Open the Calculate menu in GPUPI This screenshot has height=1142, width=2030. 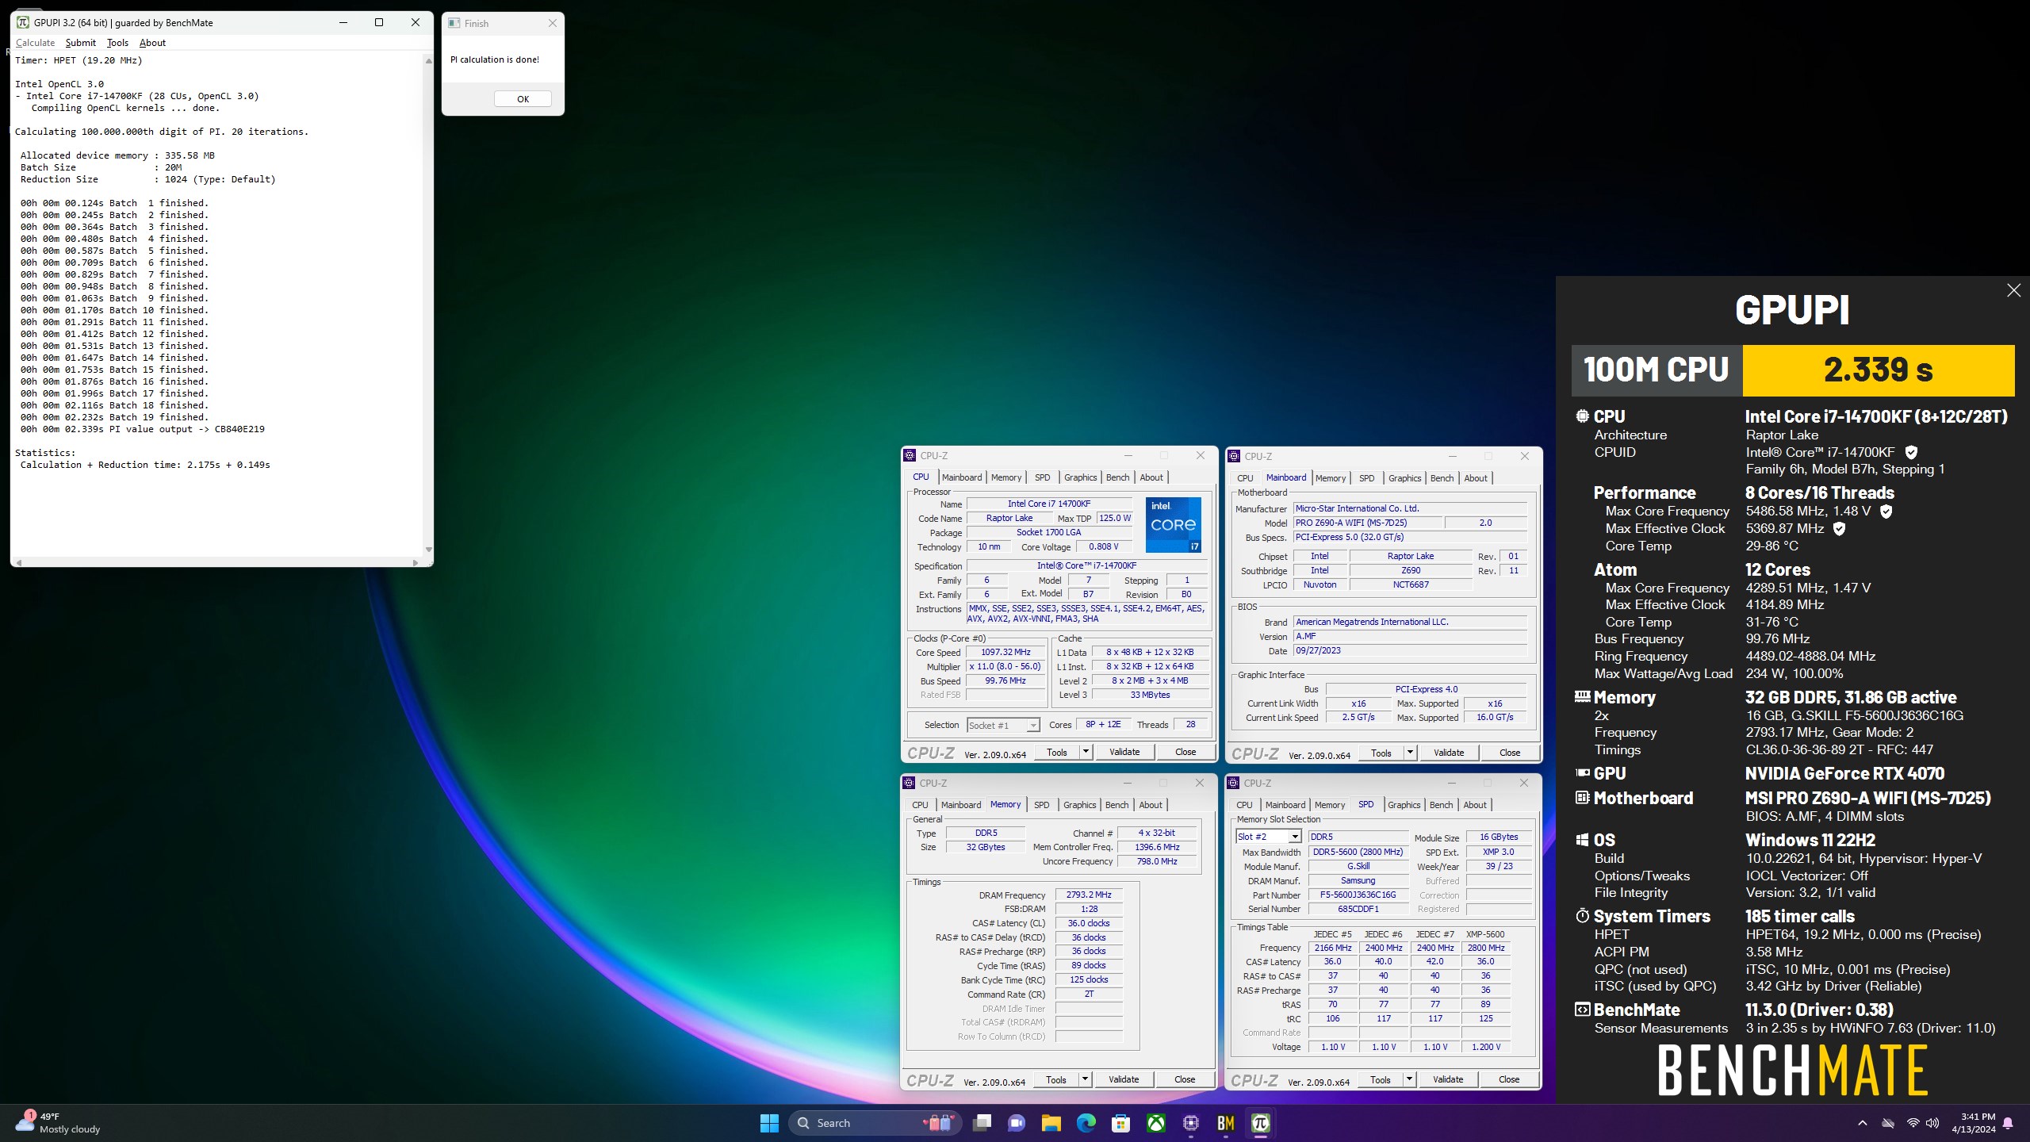(x=35, y=43)
